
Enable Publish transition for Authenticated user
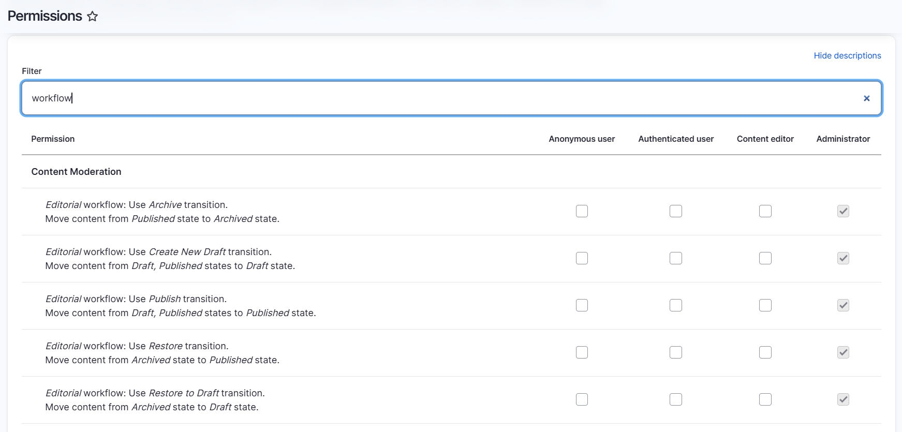point(676,305)
